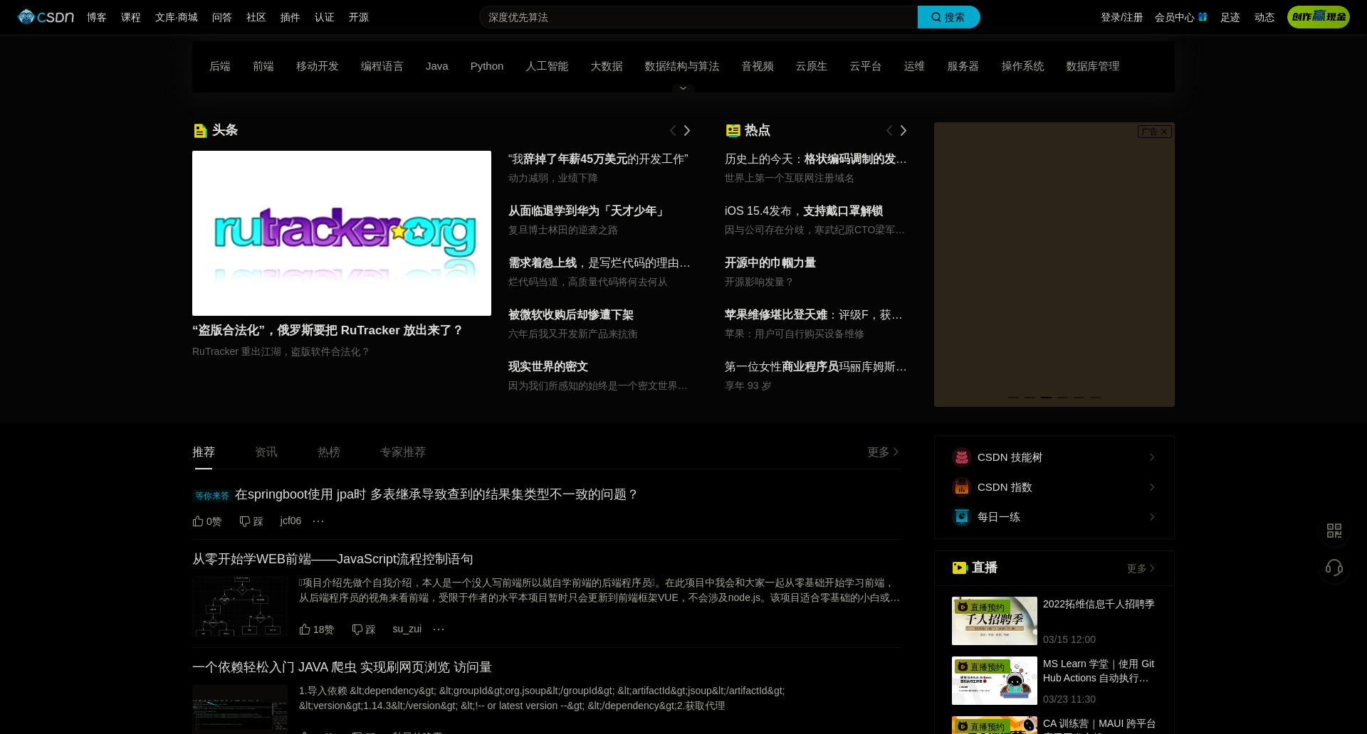The height and width of the screenshot is (734, 1367).
Task: Open 每日一练 entry
Action: 1054,517
